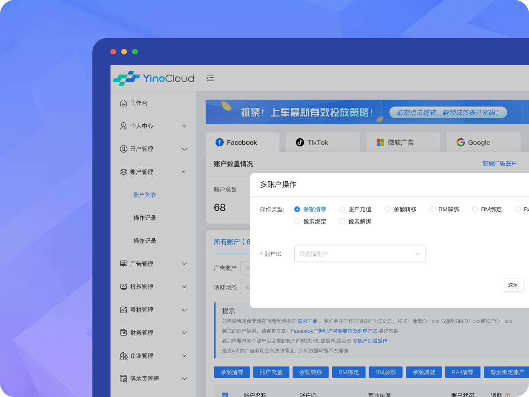The image size is (529, 397).
Task: Open the 请选择账户 account dropdown
Action: [360, 254]
